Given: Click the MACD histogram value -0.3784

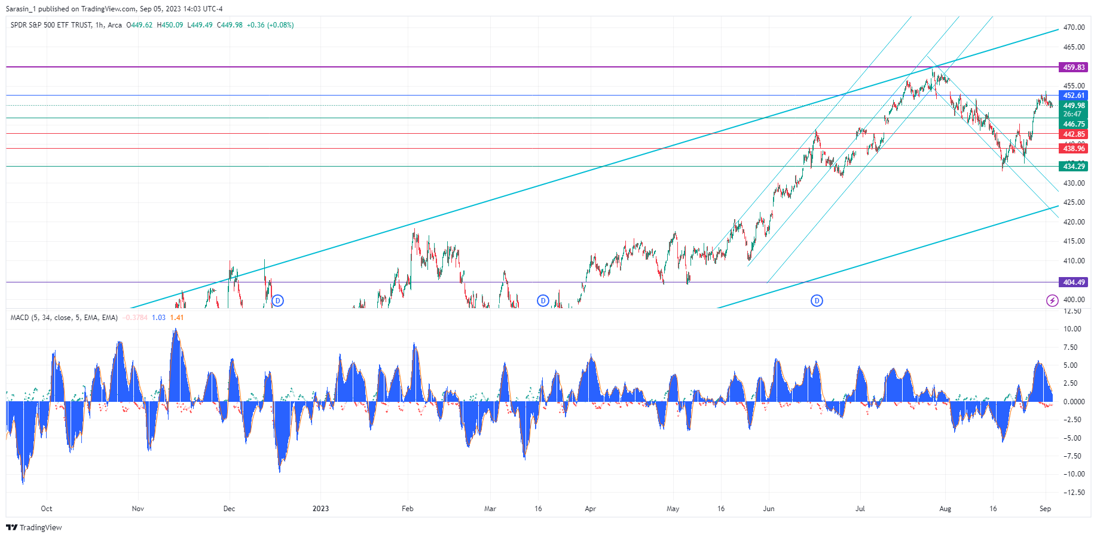Looking at the screenshot, I should point(135,318).
